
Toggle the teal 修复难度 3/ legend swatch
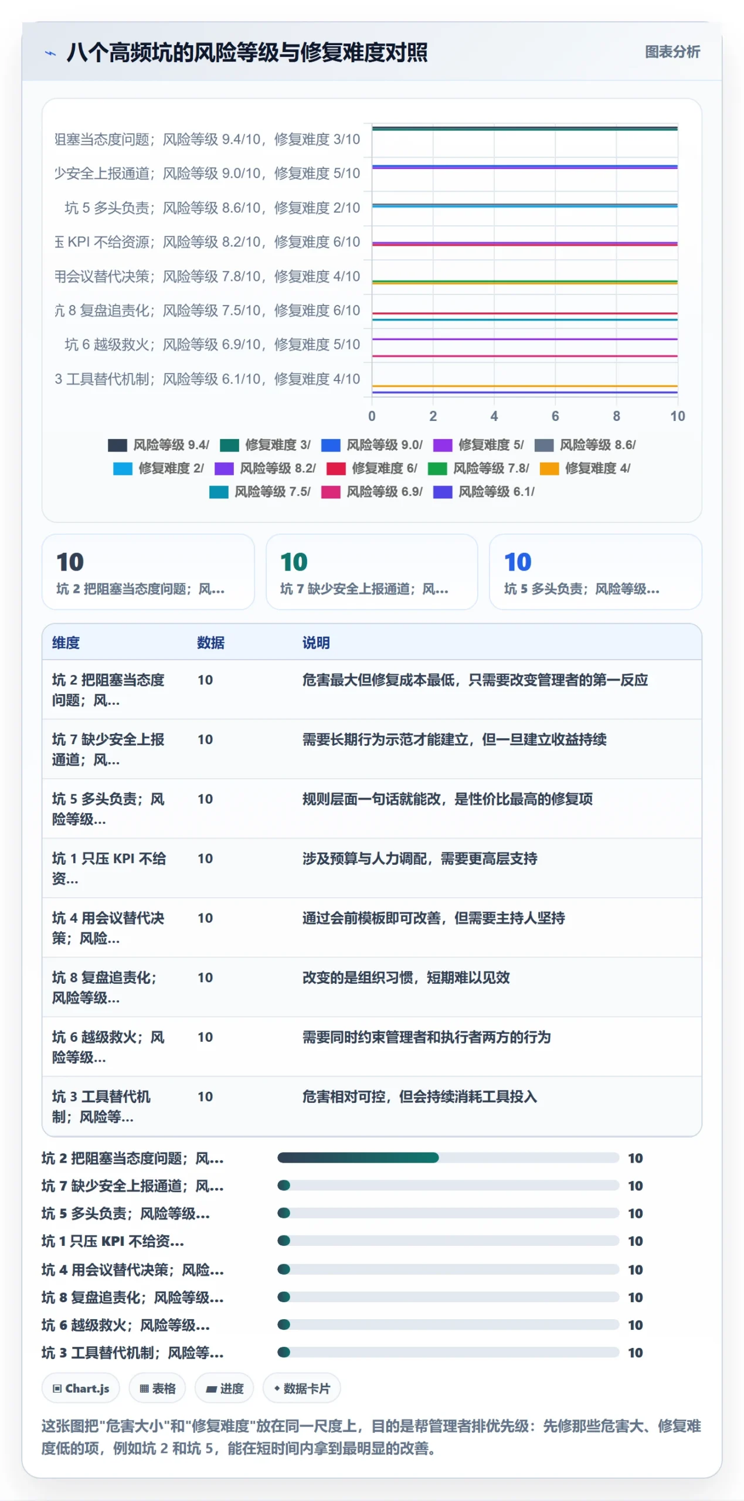pyautogui.click(x=229, y=445)
